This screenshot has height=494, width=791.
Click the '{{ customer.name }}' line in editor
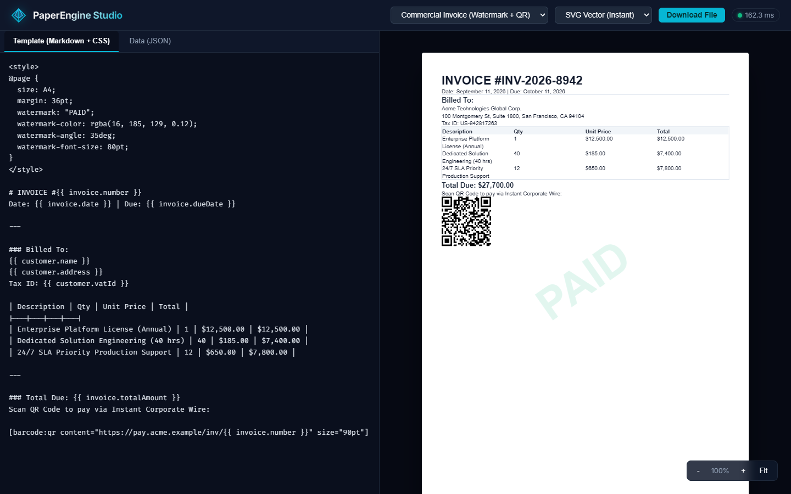(49, 261)
